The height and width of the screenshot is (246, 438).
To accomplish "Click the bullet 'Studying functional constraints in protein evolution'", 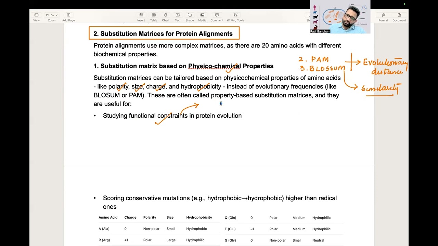I will click(172, 115).
